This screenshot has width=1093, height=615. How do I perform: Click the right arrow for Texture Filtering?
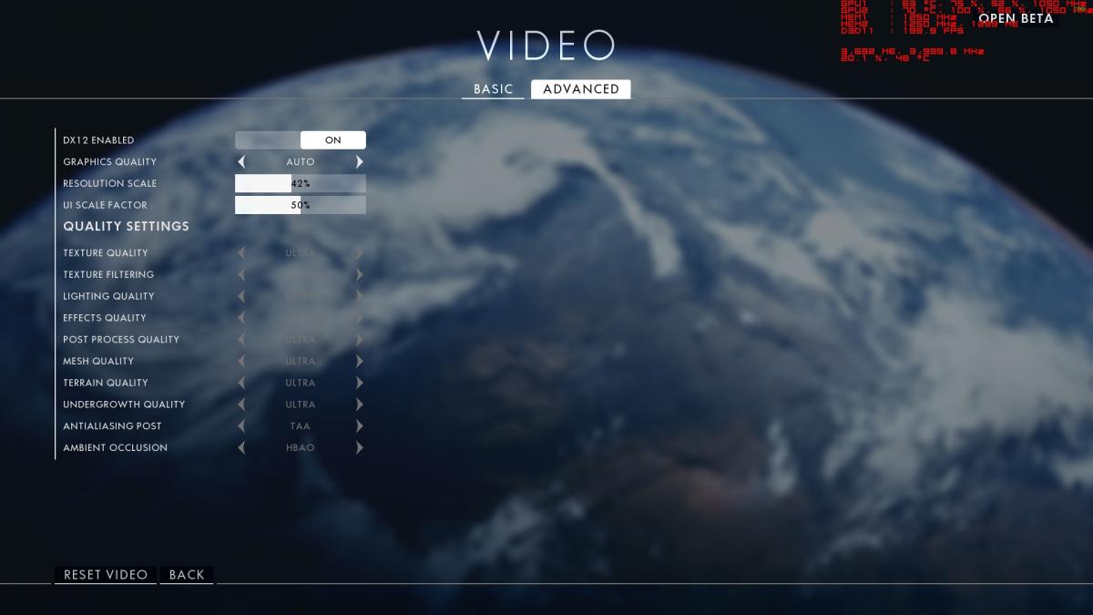360,274
